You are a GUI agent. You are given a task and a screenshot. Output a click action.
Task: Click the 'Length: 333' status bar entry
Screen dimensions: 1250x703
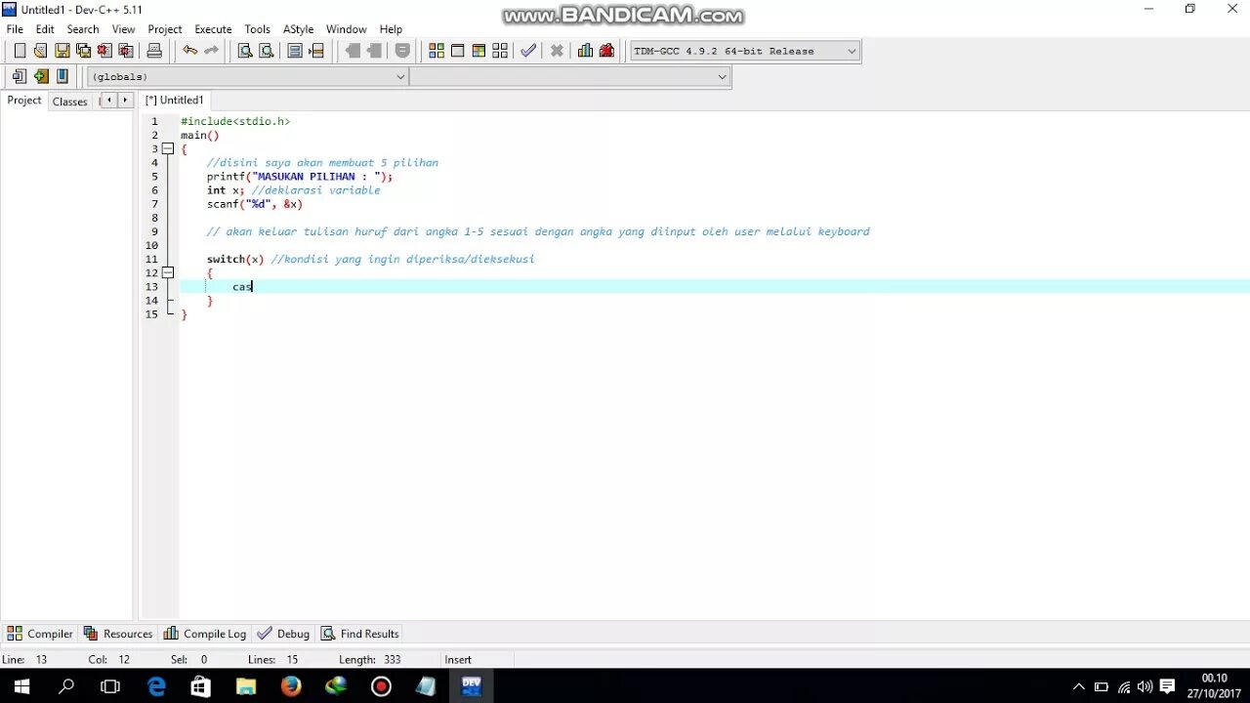point(370,660)
